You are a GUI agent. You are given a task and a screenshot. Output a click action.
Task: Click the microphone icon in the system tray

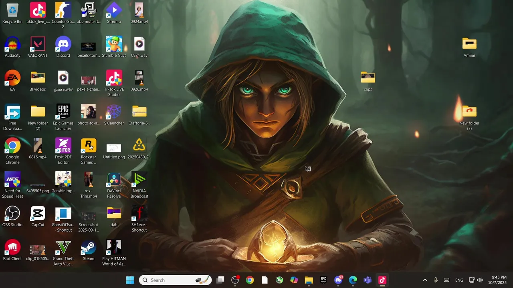point(436,280)
